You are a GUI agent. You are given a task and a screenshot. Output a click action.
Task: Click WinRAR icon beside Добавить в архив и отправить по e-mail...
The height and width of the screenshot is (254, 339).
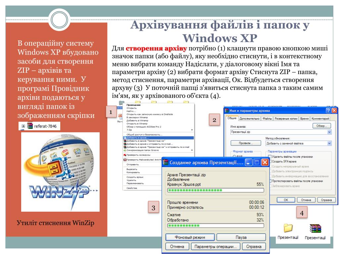tap(125, 144)
